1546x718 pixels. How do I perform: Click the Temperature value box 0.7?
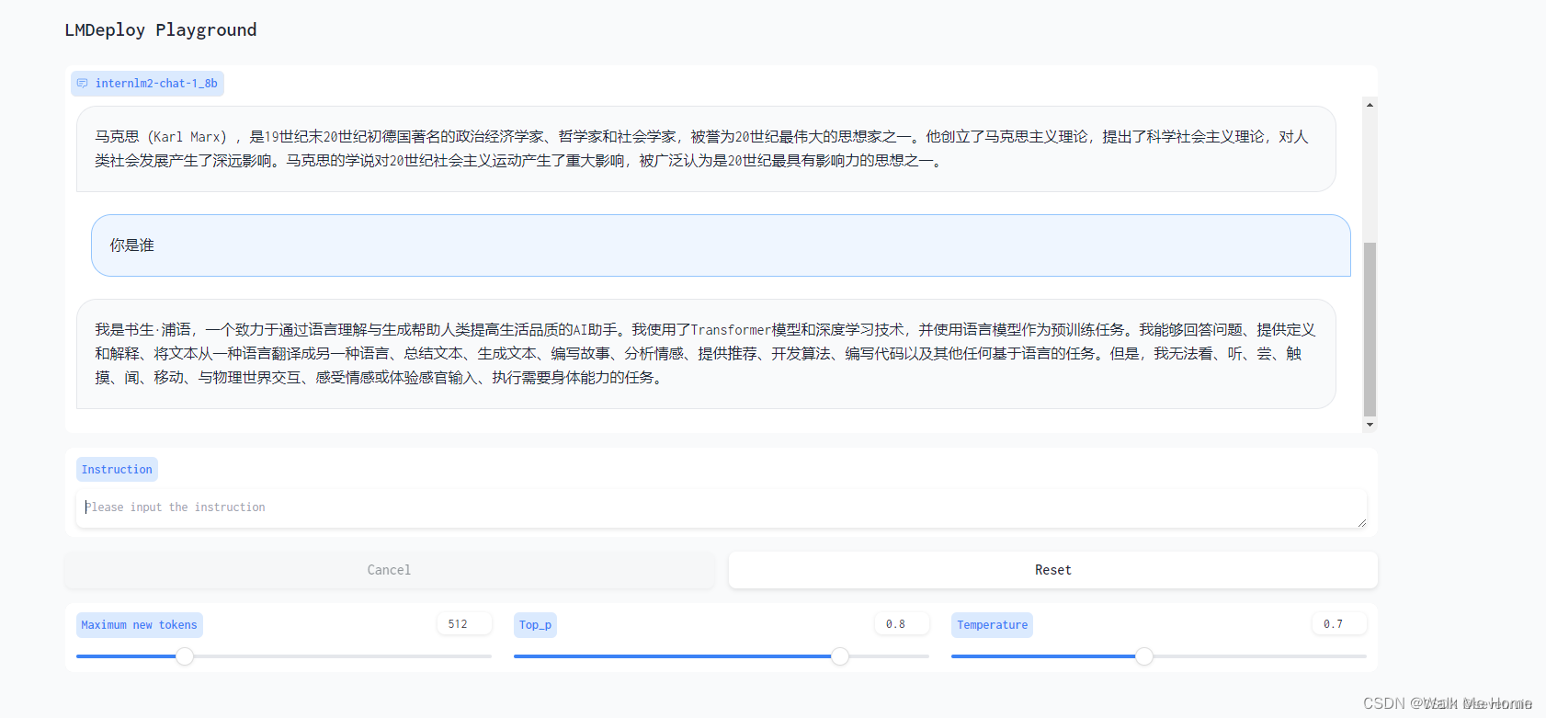pyautogui.click(x=1339, y=624)
